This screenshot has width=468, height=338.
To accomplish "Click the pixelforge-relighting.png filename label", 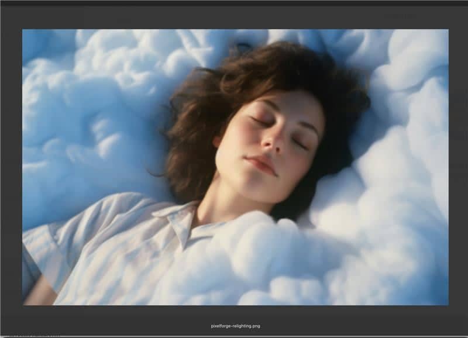I will [235, 326].
